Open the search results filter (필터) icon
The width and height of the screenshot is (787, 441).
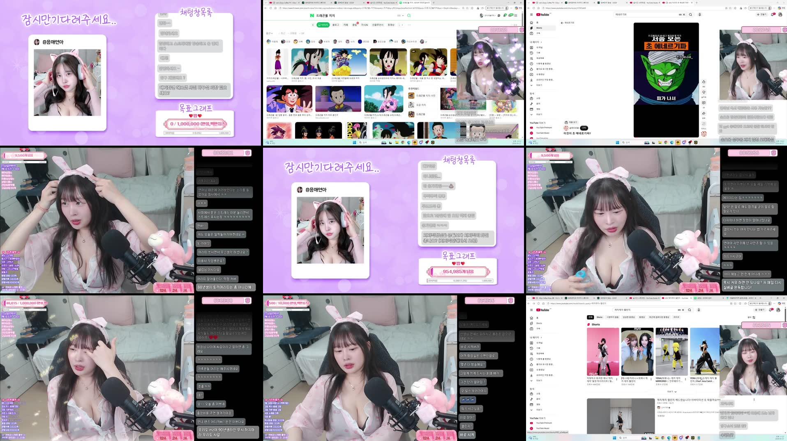click(x=754, y=318)
